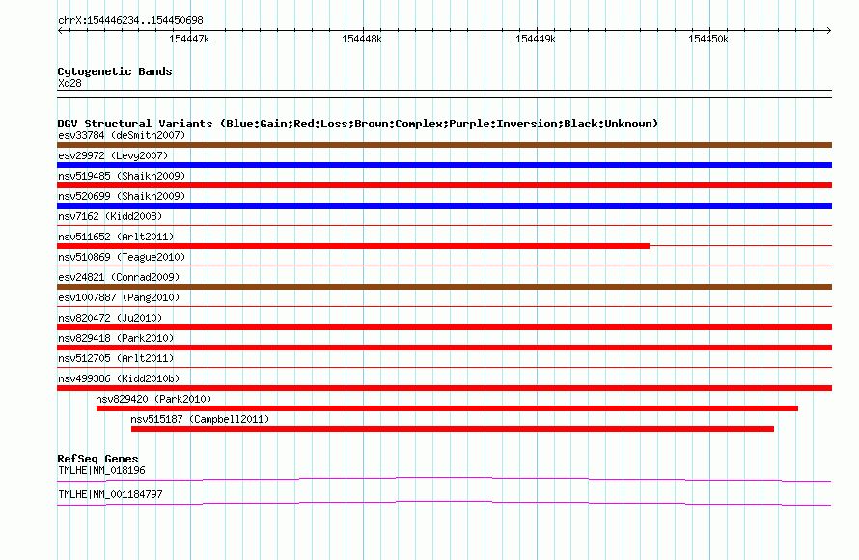Screen dimensions: 859x560
Task: Click the nsv829420 (Park2010) label
Action: 153,399
